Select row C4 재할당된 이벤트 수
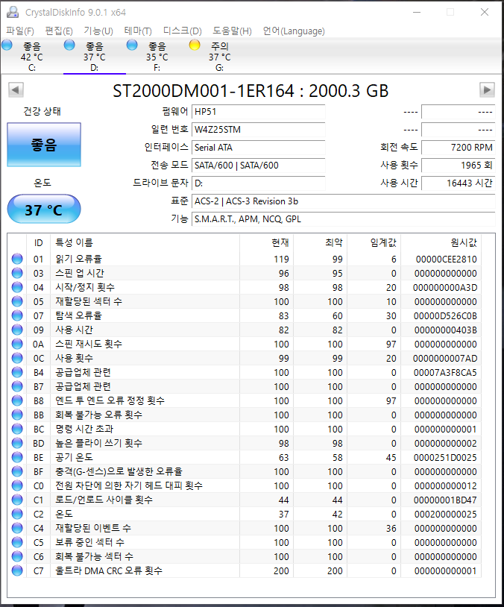 tap(245, 528)
